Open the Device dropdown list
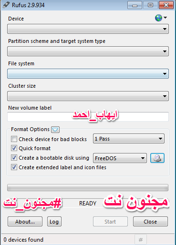 (x=88, y=29)
